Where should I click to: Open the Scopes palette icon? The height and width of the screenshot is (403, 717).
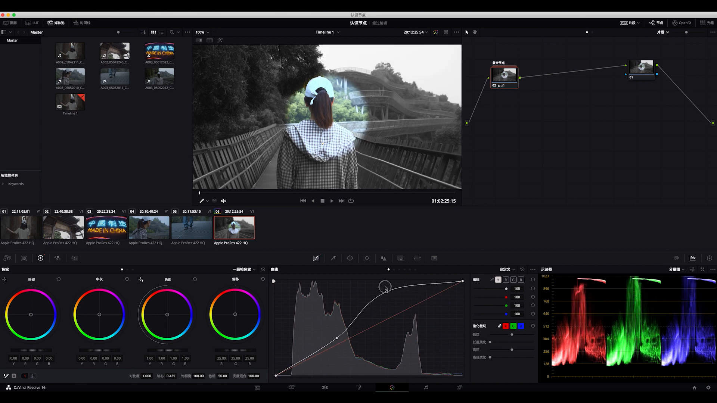coord(693,258)
